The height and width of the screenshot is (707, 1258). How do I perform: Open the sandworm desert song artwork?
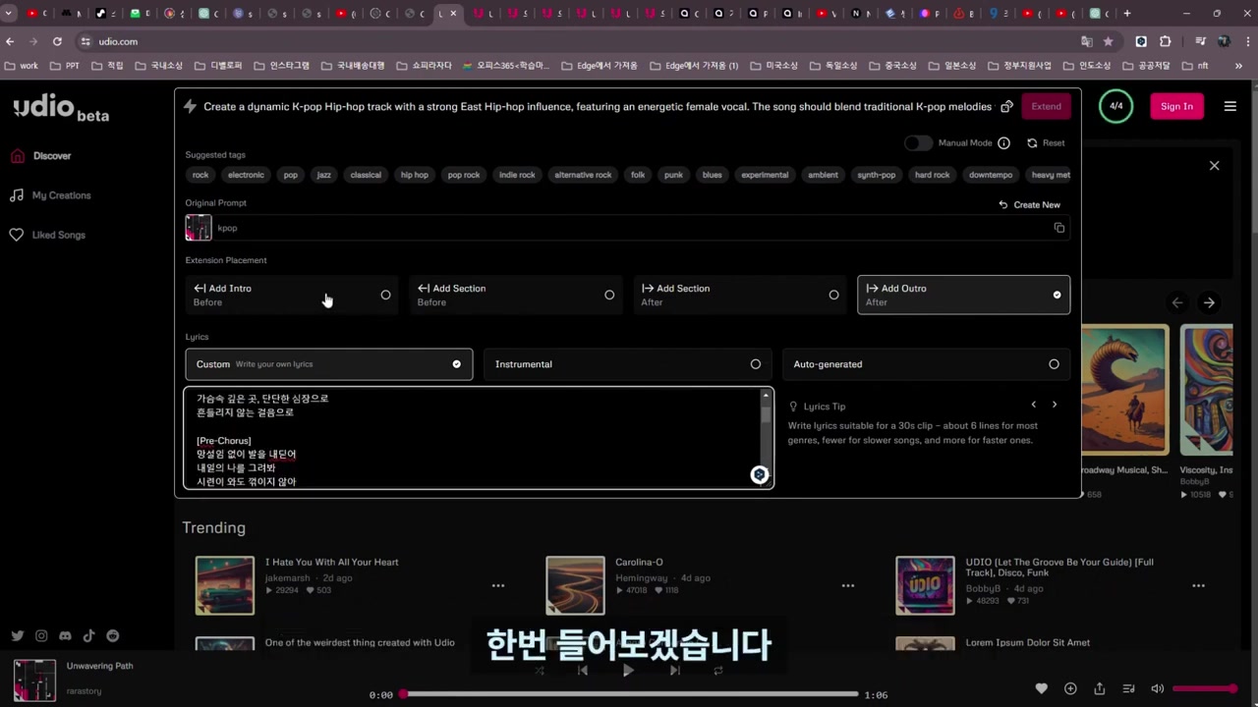click(1125, 390)
